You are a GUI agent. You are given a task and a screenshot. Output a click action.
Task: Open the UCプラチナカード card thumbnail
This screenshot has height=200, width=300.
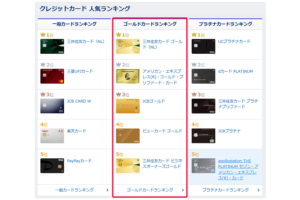point(203,46)
